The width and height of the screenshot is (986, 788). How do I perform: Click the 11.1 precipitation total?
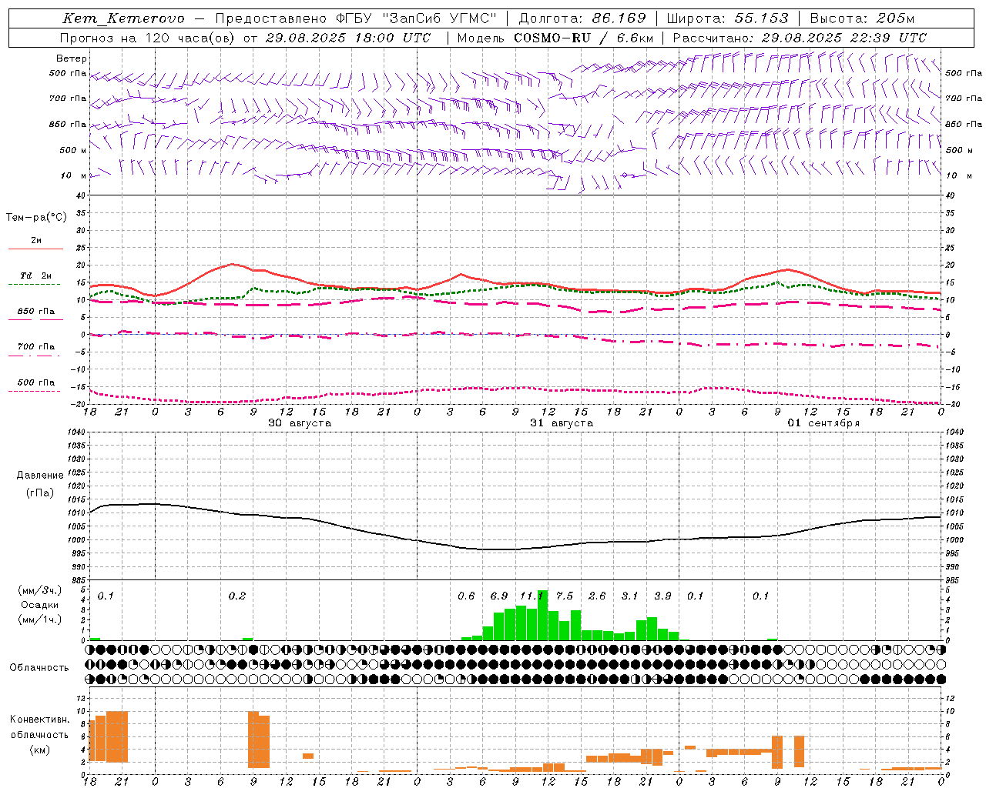click(532, 596)
